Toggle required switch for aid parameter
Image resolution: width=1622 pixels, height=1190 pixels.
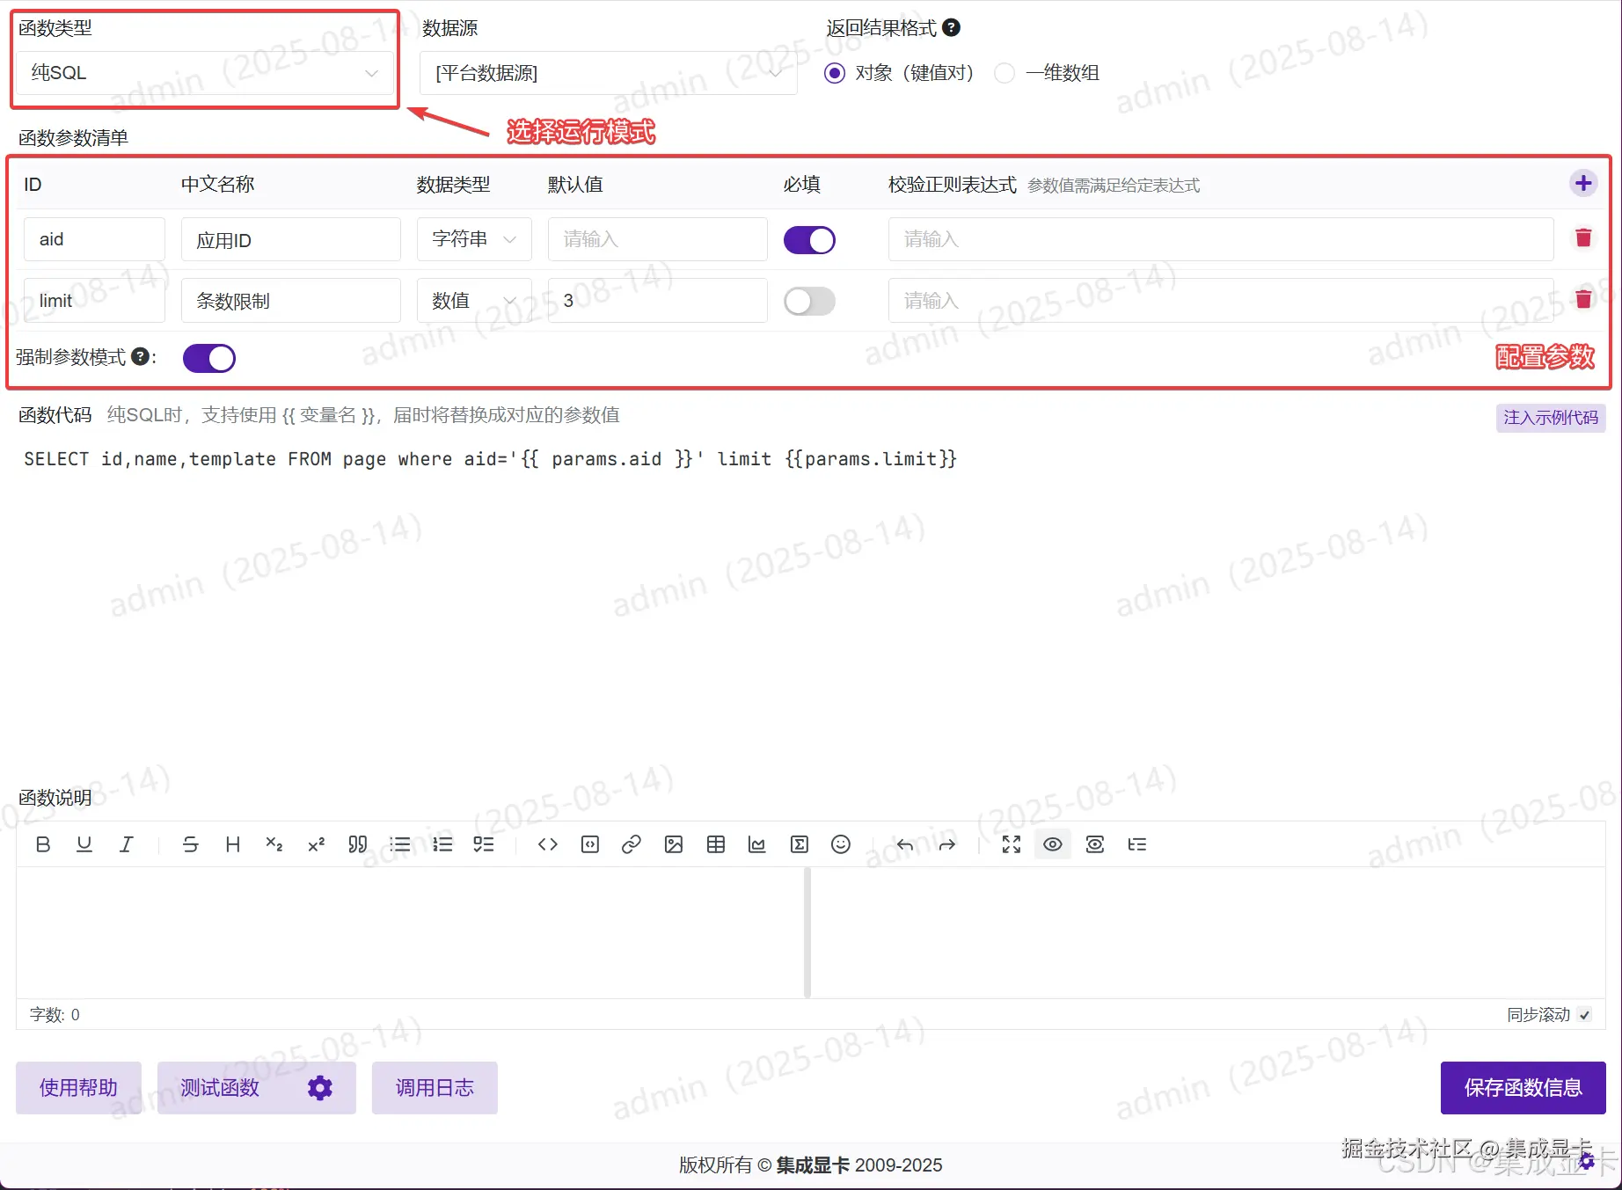809,239
